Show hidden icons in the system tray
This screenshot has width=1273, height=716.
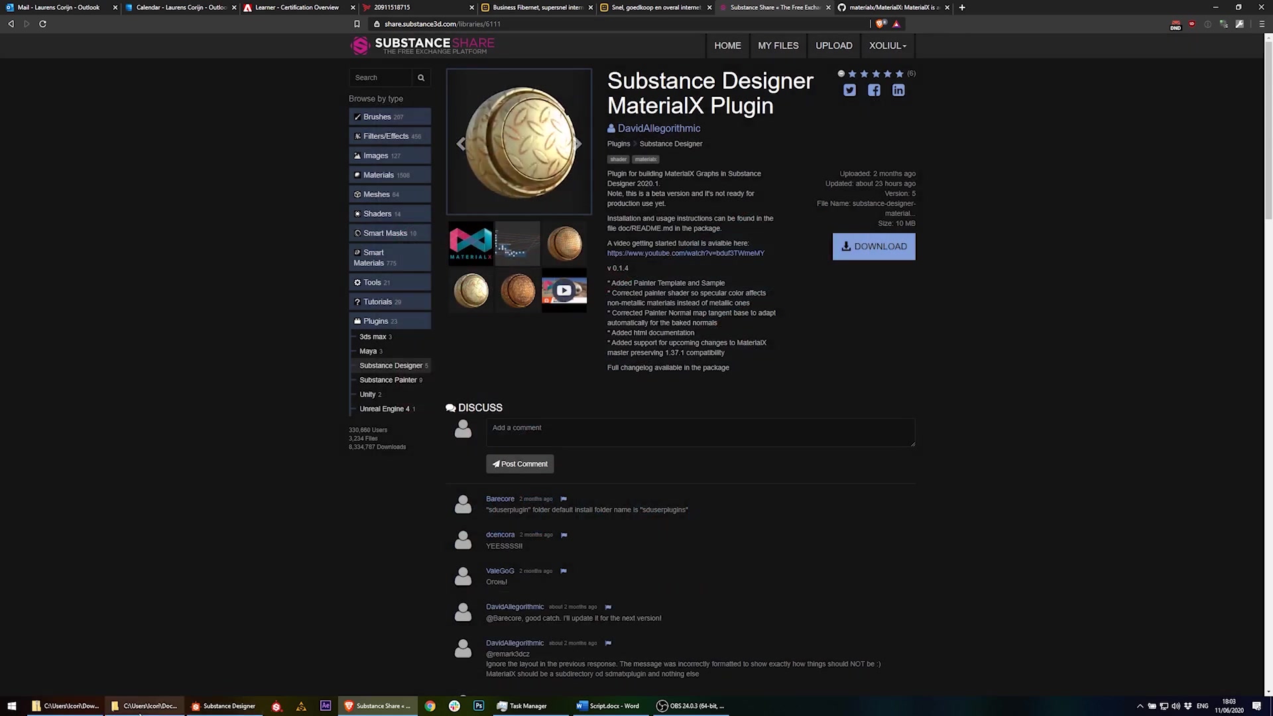pyautogui.click(x=1140, y=705)
